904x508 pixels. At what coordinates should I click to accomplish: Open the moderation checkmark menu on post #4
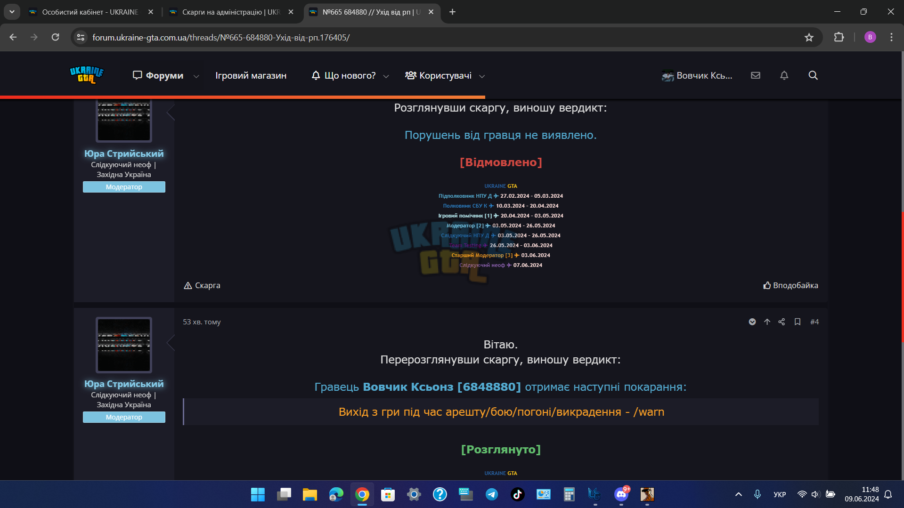tap(752, 322)
